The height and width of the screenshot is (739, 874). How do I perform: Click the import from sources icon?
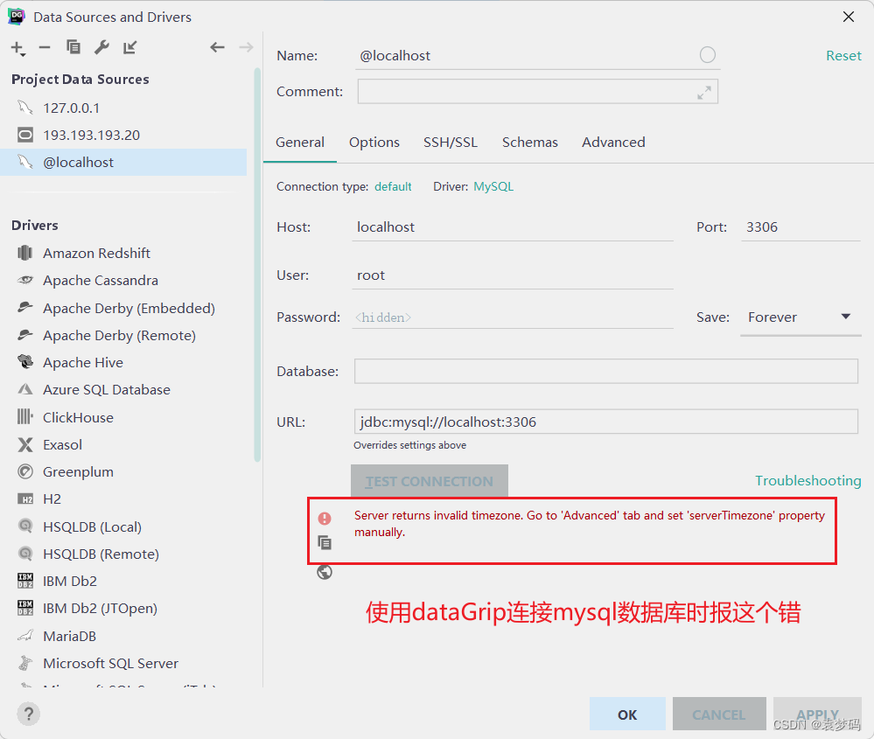pos(130,48)
